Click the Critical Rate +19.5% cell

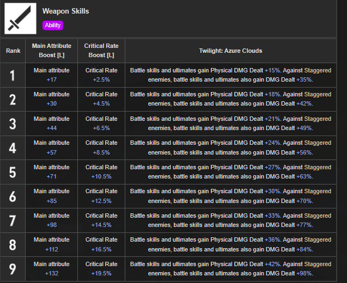coord(101,269)
